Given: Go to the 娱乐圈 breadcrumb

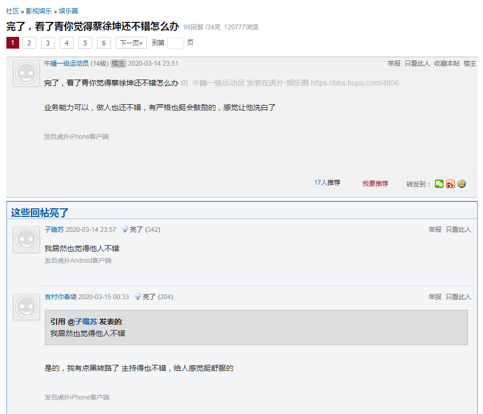Looking at the screenshot, I should (68, 11).
